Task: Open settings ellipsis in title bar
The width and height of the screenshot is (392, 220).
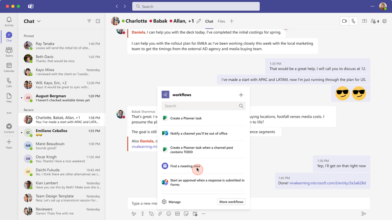Action: point(372,7)
